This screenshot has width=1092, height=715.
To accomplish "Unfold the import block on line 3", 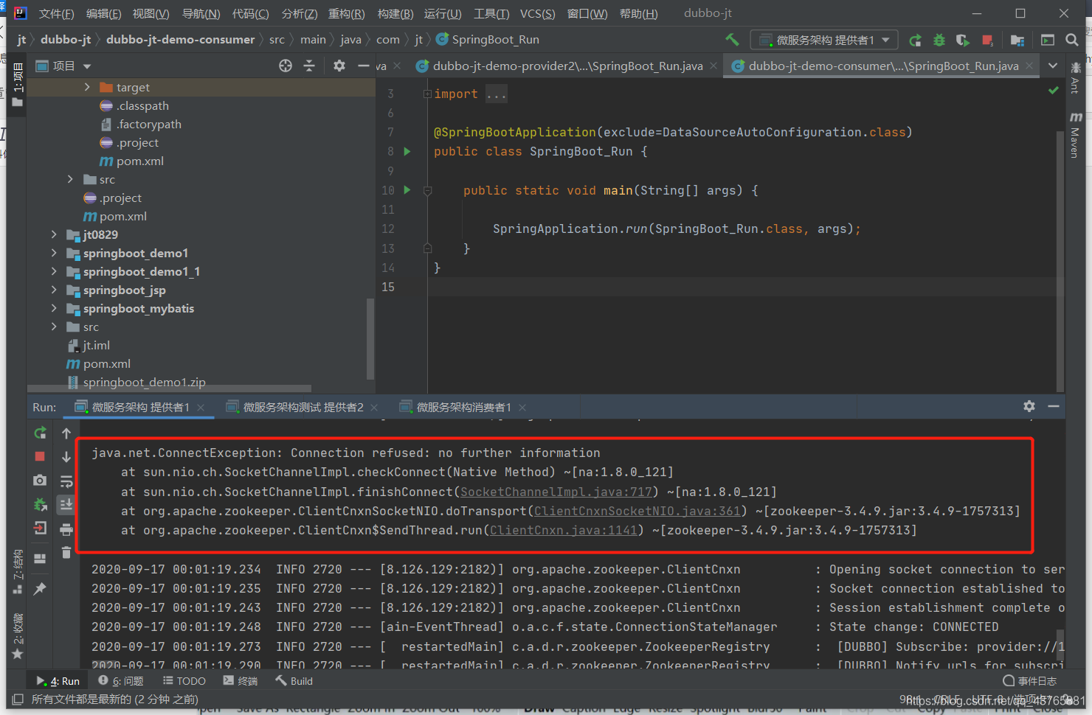I will tap(427, 94).
